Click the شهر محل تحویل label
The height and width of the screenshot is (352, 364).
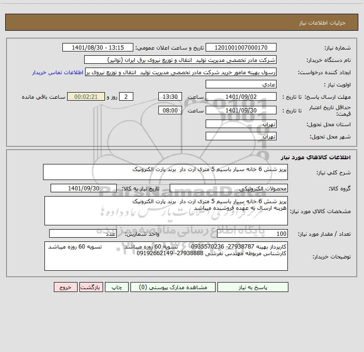coord(330,137)
